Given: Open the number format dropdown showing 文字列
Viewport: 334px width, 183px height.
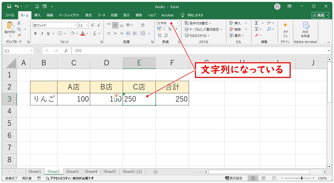Looking at the screenshot, I should coord(177,23).
